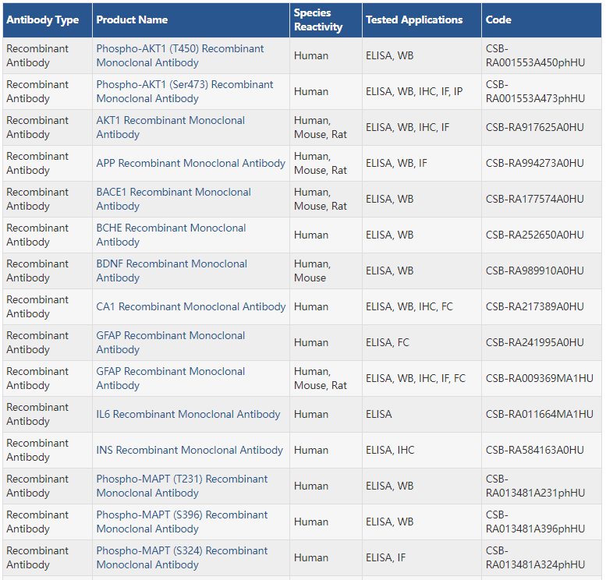Open the BDNF Recombinant Monoclonal Antibody link
This screenshot has height=580, width=606.
coord(172,264)
